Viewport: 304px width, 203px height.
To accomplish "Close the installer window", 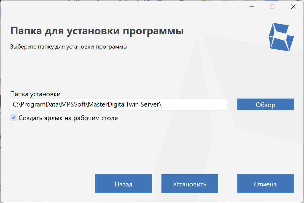I will coord(293,7).
